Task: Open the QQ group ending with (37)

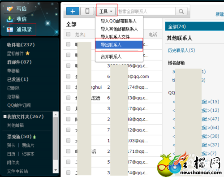Action: 196,145
